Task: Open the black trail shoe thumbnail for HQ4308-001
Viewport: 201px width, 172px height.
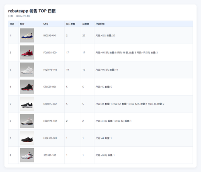Action: (27, 138)
